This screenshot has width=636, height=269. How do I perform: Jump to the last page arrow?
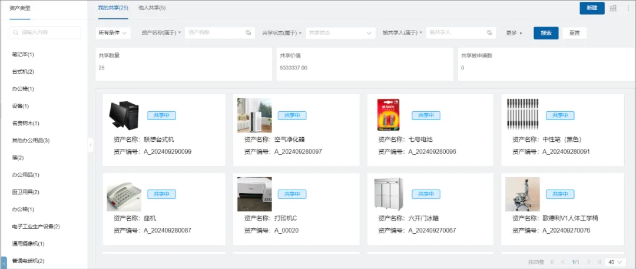[599, 262]
